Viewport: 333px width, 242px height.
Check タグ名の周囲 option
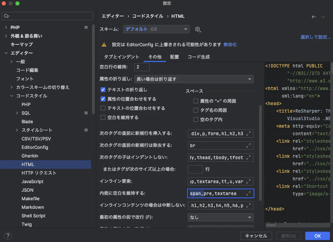[196, 110]
